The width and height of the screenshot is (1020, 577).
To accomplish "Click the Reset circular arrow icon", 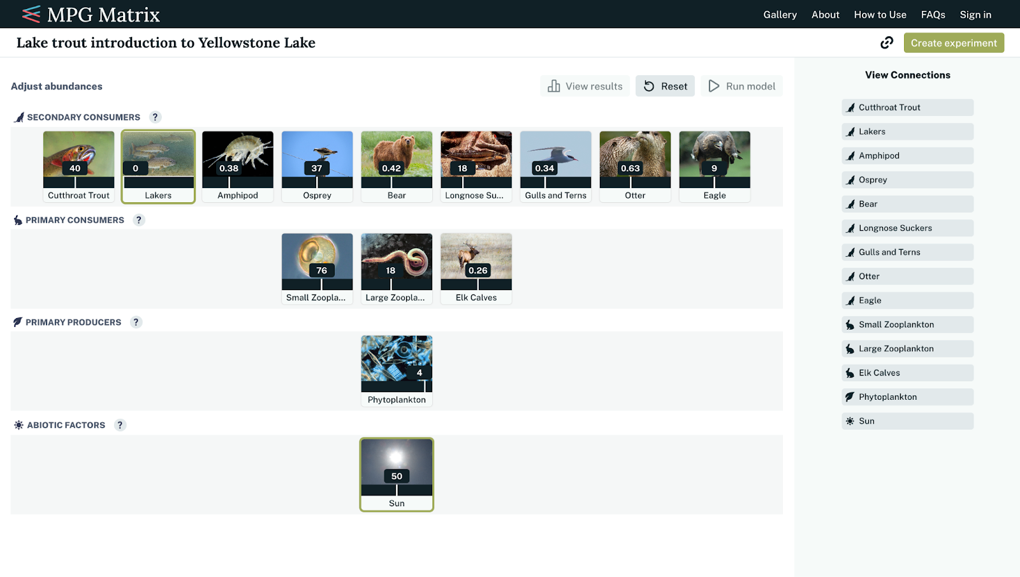I will pyautogui.click(x=649, y=86).
